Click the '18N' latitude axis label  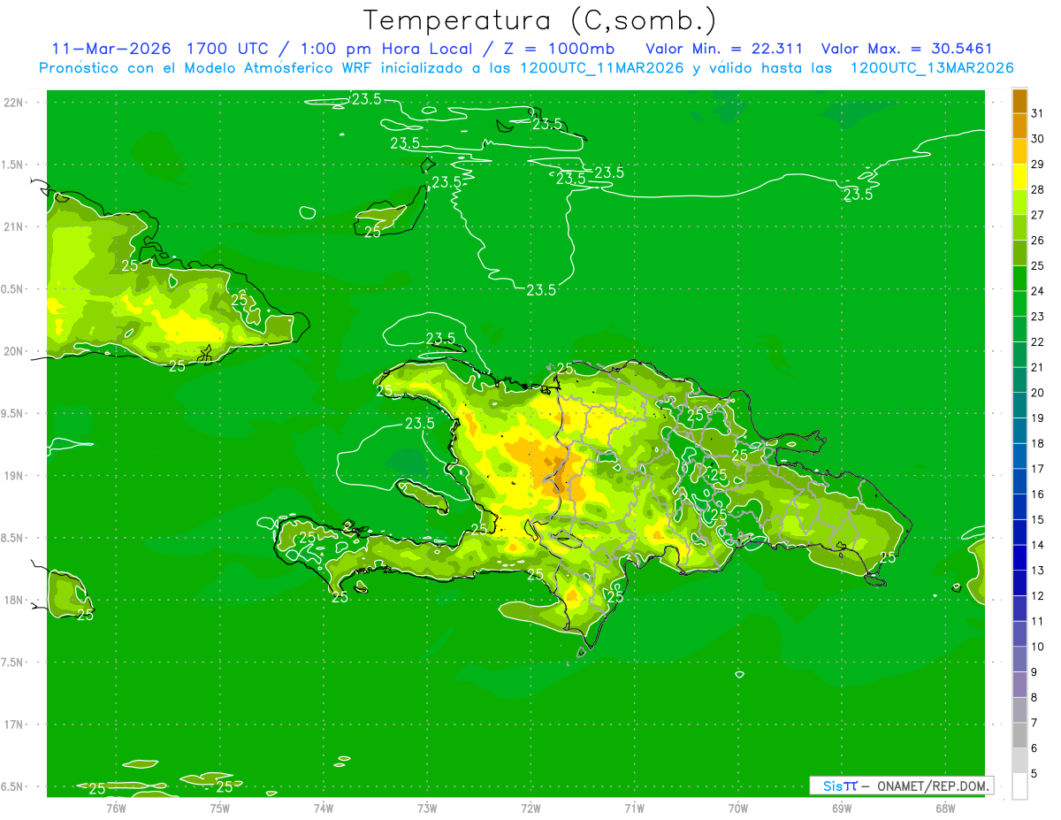pos(13,600)
